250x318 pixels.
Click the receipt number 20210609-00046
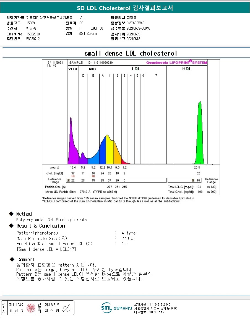(138, 28)
